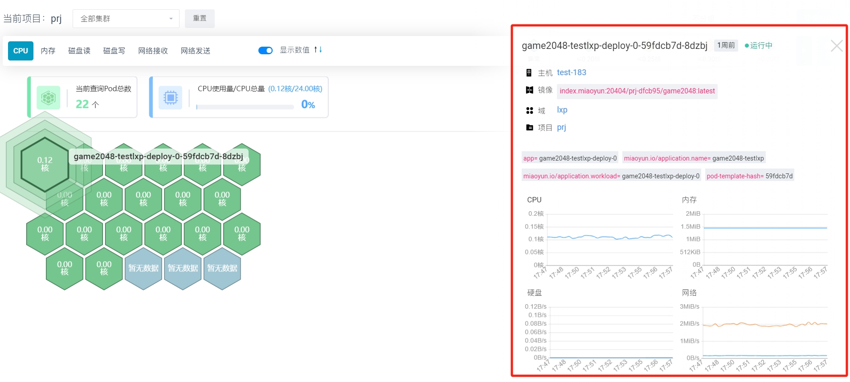Toggle the 显示数值 switch
The image size is (850, 382).
point(266,50)
